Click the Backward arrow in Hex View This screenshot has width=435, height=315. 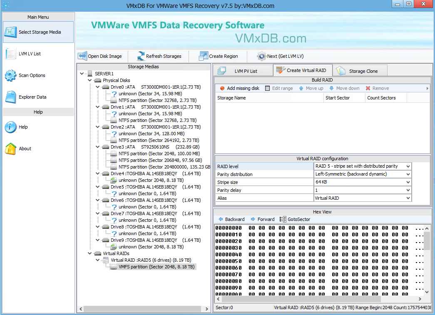click(x=221, y=219)
